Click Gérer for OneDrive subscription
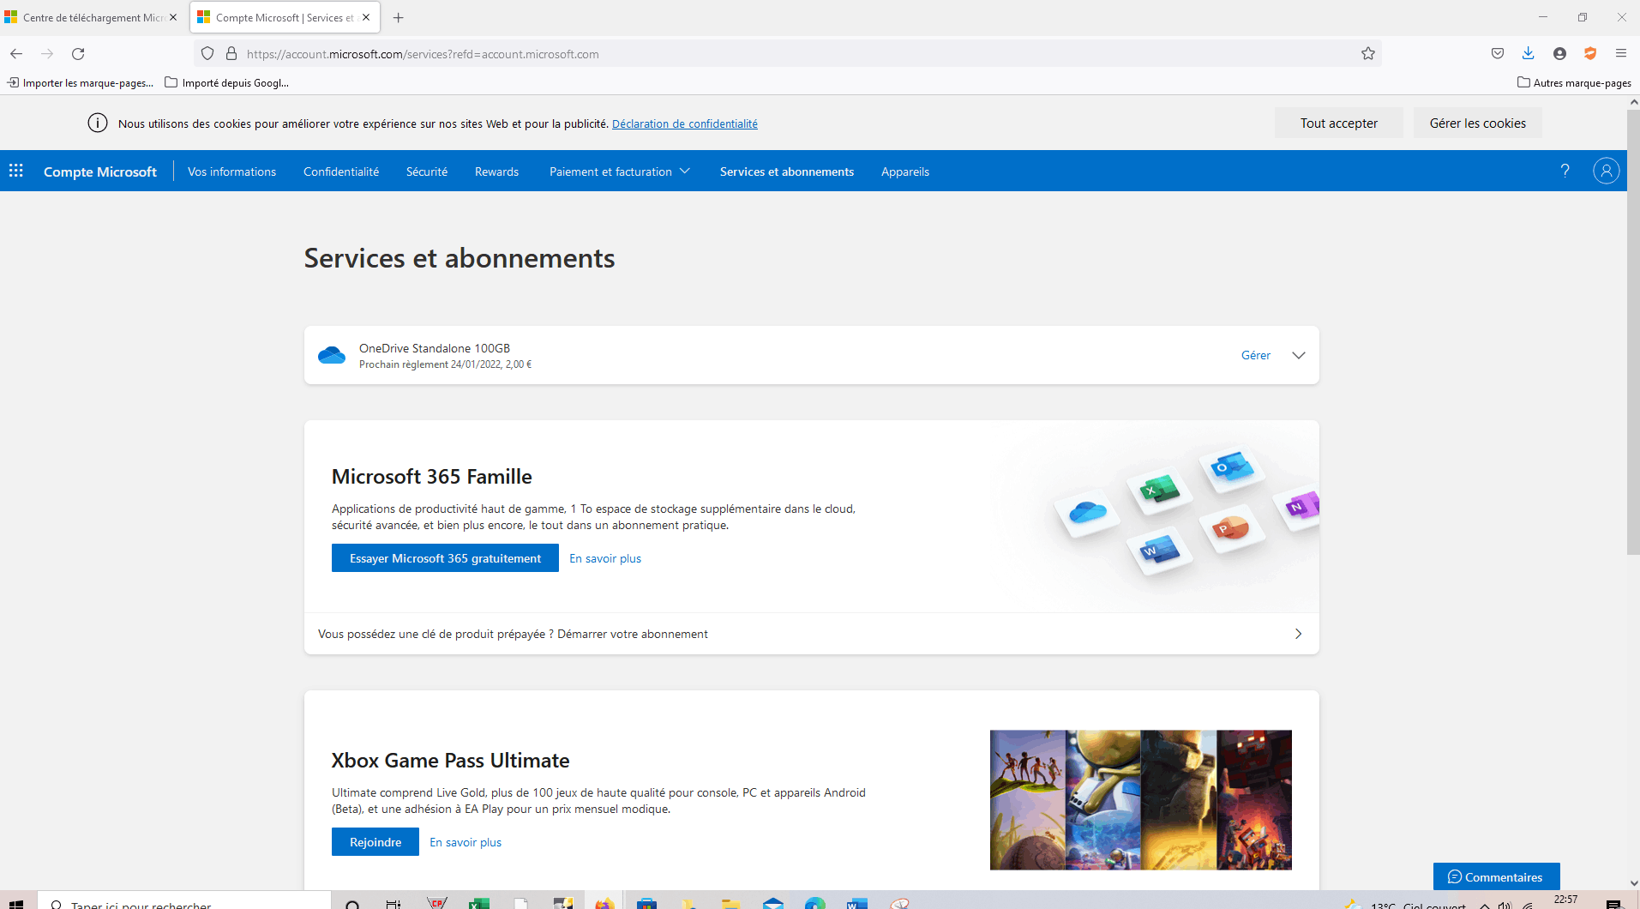 (x=1255, y=355)
